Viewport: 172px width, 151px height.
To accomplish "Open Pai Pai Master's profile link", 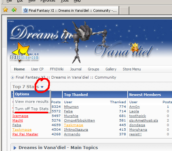I will click(x=25, y=134).
